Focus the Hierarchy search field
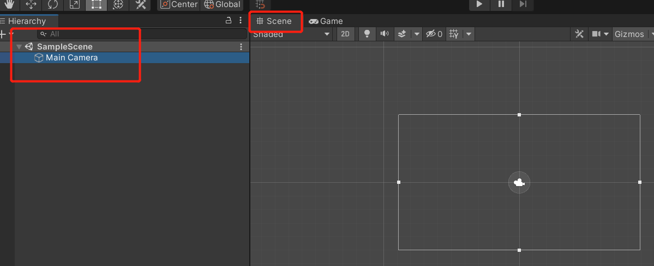This screenshot has height=266, width=654. point(142,34)
